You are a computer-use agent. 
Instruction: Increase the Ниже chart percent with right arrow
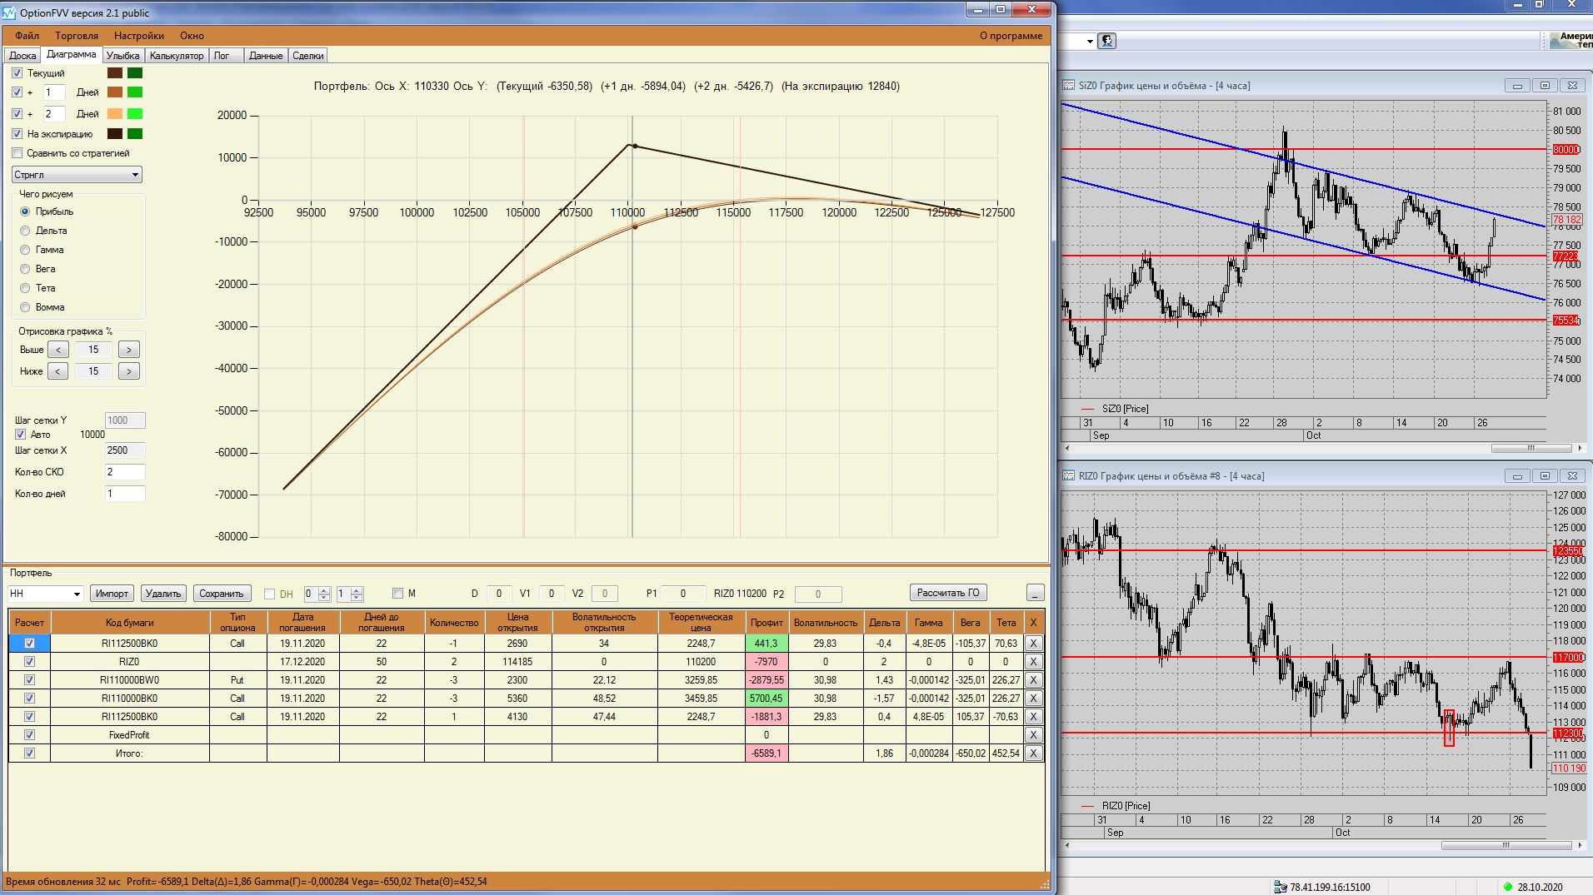tap(129, 371)
